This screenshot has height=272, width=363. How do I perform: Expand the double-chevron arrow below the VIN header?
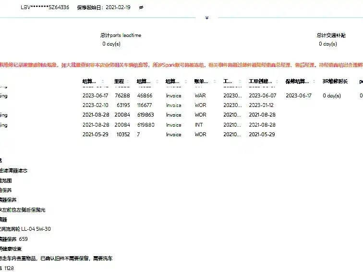tap(207, 18)
